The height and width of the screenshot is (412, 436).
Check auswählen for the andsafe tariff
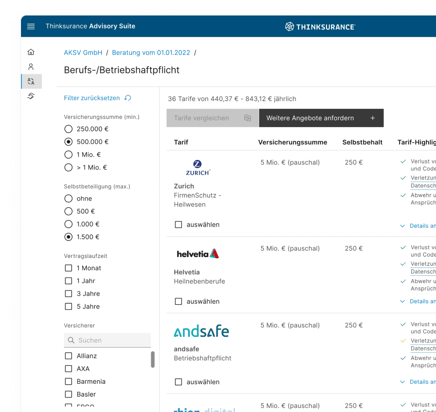coord(179,382)
